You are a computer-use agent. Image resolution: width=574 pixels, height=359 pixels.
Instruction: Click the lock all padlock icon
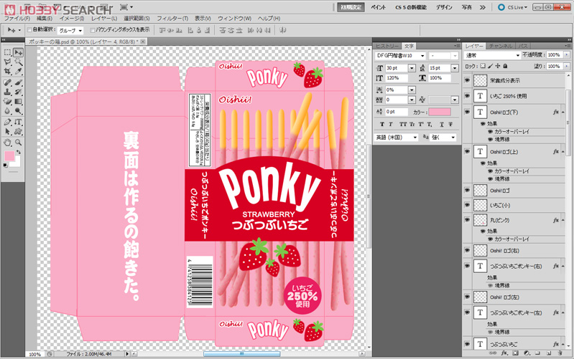(x=505, y=66)
